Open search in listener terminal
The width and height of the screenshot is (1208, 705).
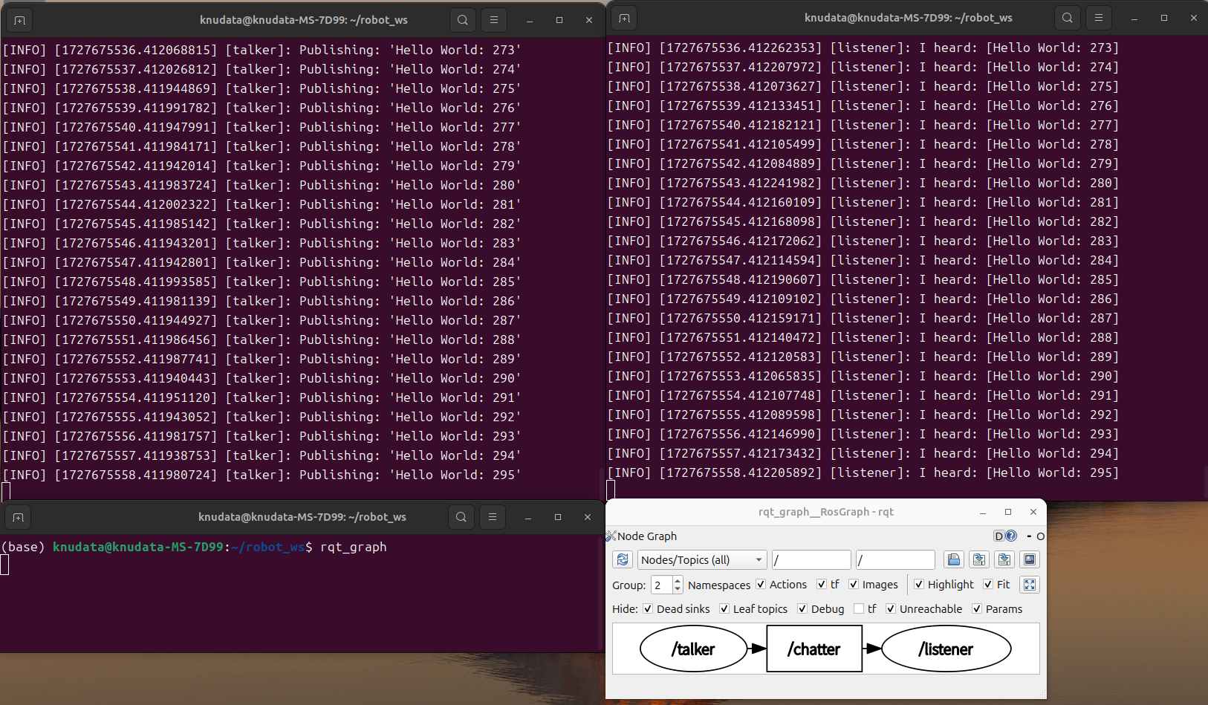click(1068, 18)
